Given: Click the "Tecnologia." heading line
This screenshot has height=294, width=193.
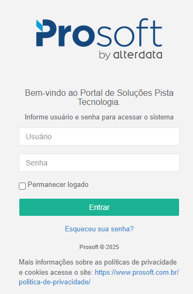Looking at the screenshot, I should point(99,102).
